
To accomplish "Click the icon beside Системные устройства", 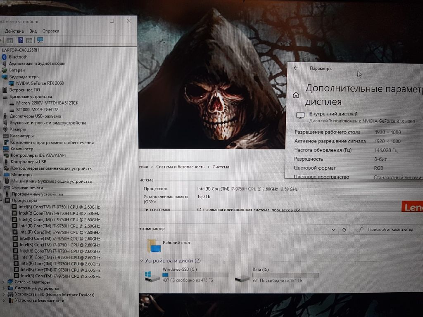I will [10, 288].
